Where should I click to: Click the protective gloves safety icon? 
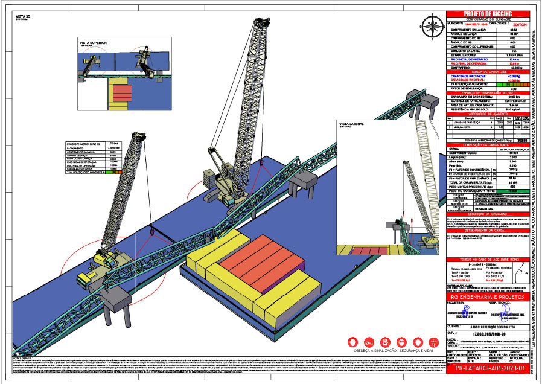[x=385, y=342]
